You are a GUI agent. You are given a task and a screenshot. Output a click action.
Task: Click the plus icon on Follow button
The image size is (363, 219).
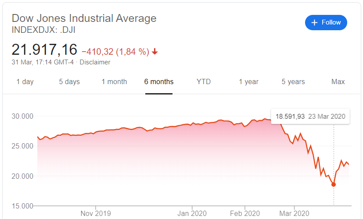tap(314, 22)
